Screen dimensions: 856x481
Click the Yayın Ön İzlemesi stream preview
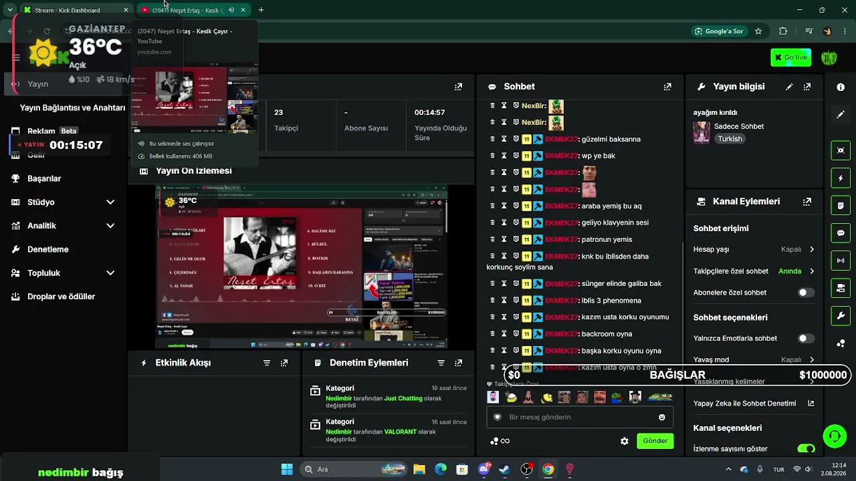302,267
